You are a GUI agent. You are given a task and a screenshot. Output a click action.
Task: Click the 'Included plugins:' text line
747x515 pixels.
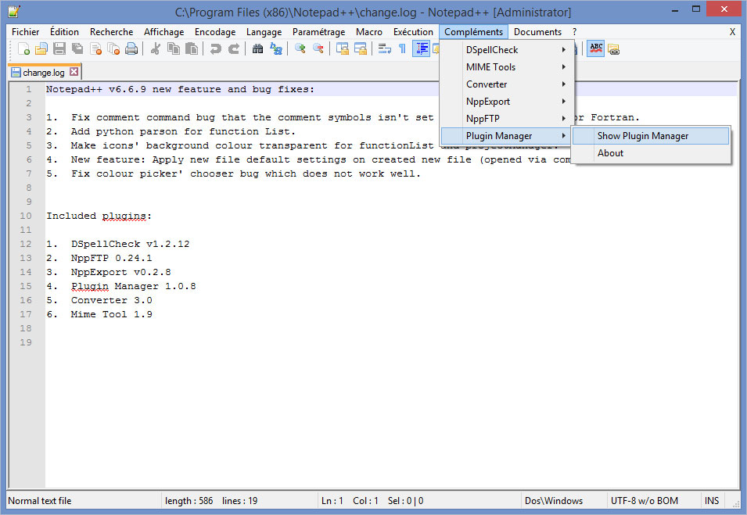(x=99, y=216)
